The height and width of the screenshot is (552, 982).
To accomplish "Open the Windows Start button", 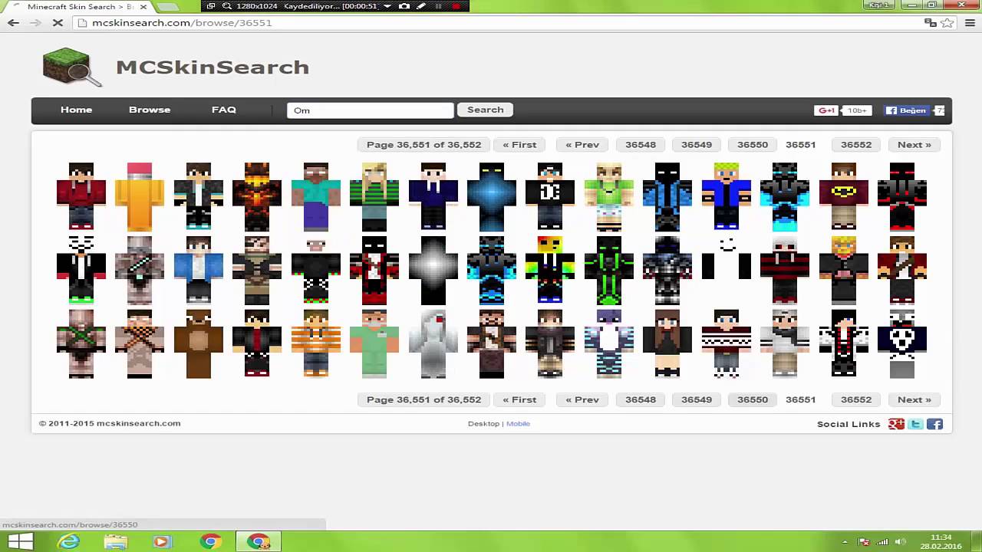I will tap(20, 542).
